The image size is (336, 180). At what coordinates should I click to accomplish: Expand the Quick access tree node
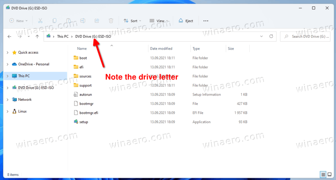pyautogui.click(x=8, y=53)
